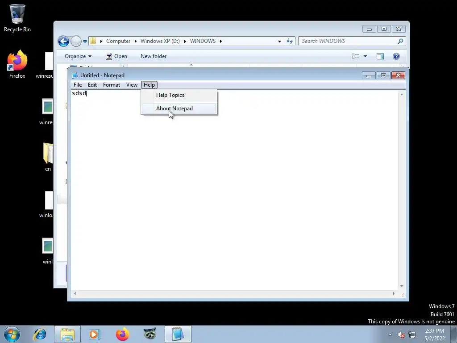Click the search magnifier icon
This screenshot has height=343, width=457.
(400, 41)
